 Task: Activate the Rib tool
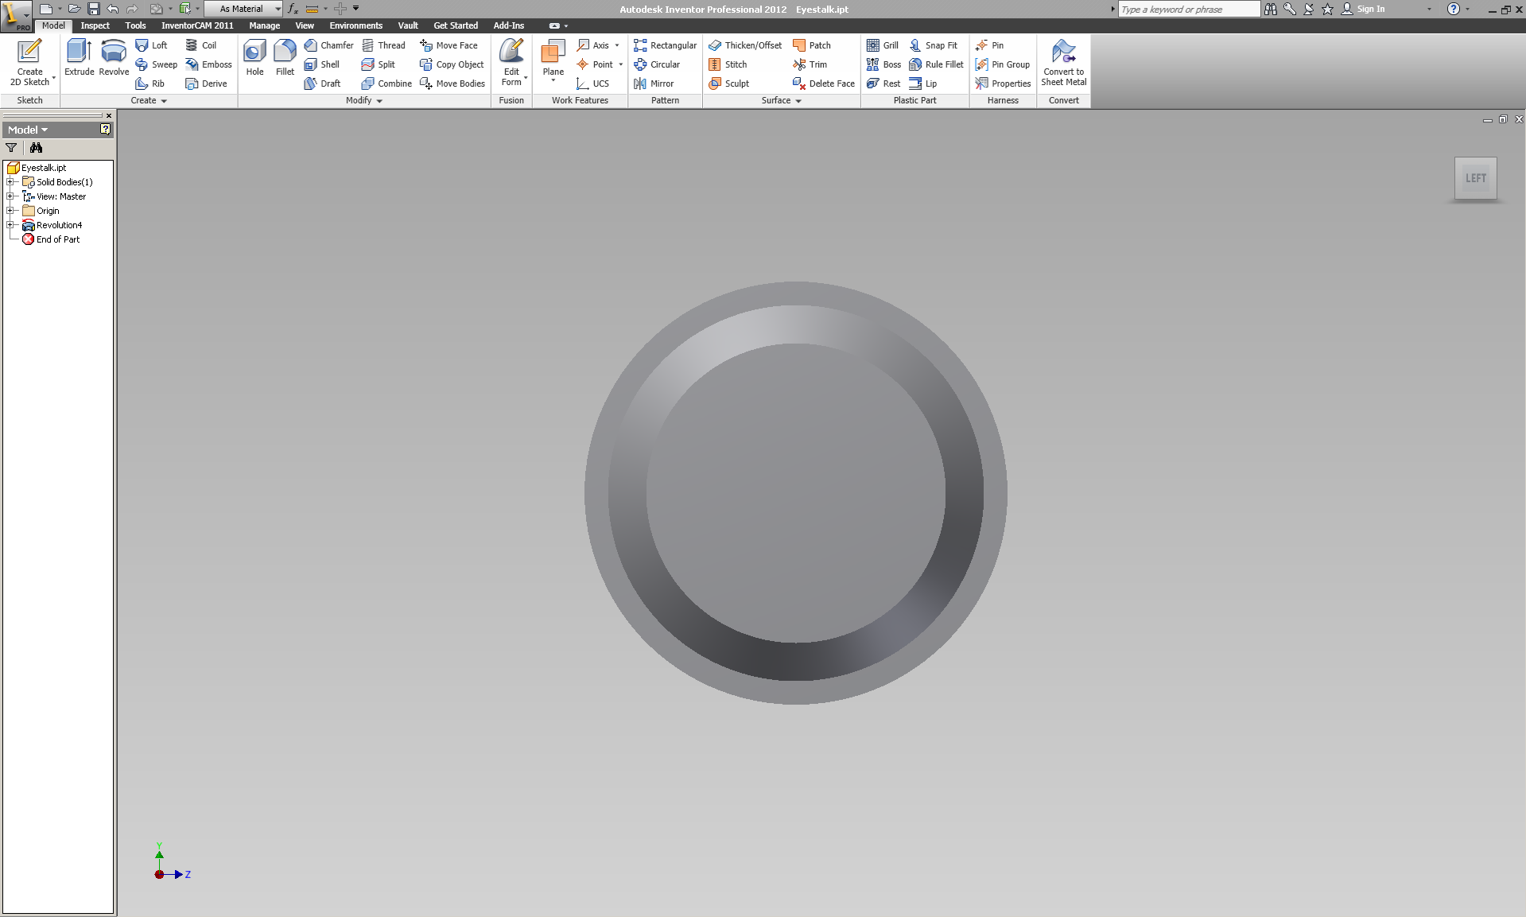[x=150, y=84]
